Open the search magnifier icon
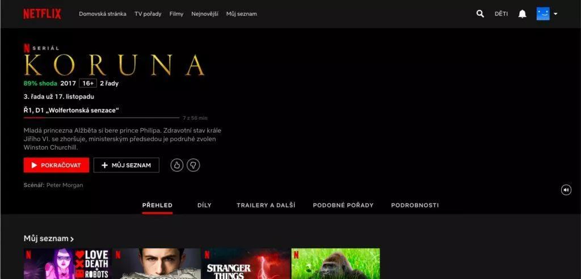 [x=480, y=14]
